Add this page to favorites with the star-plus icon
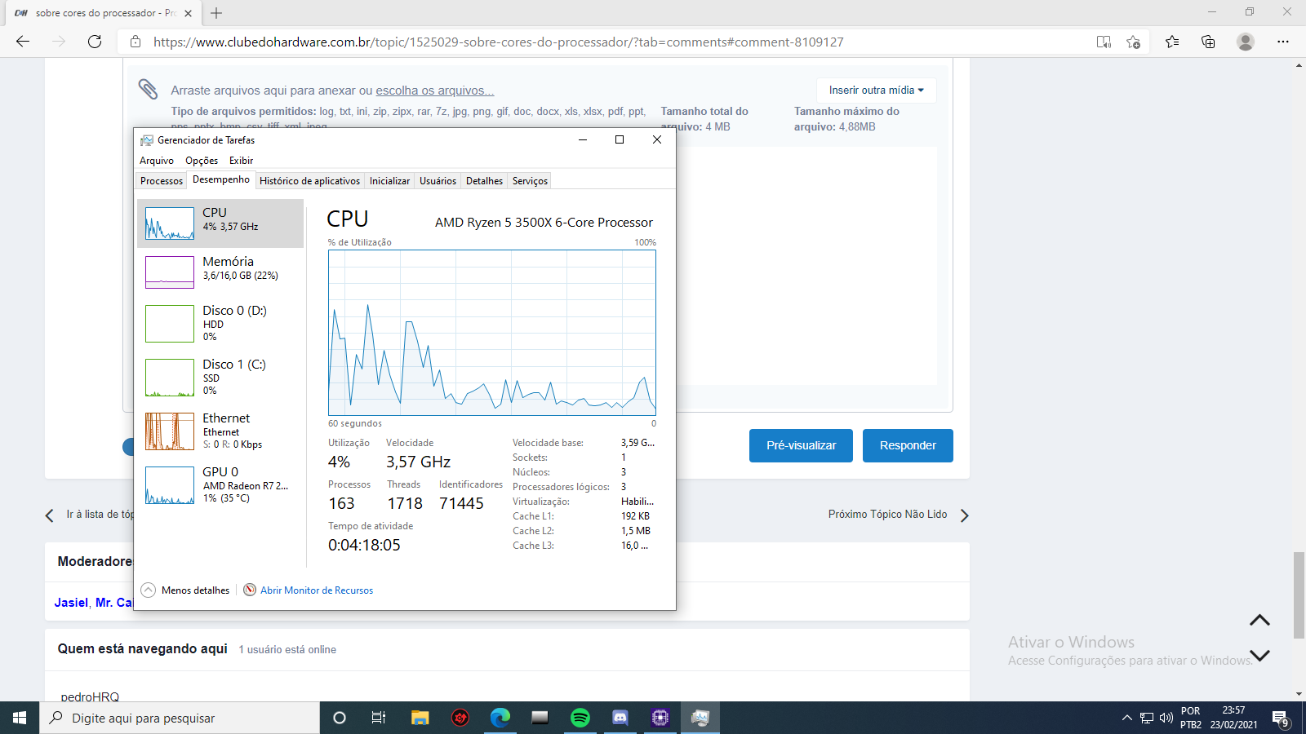 1133,42
